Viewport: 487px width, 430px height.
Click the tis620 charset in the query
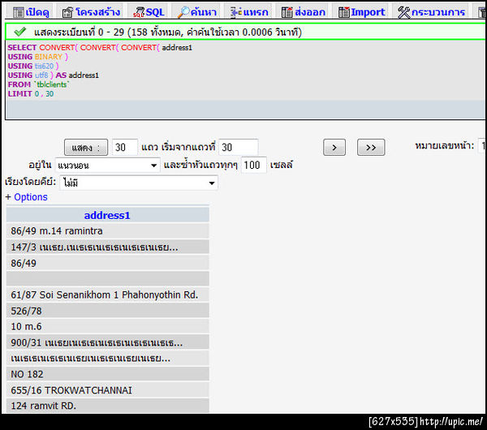pos(44,67)
